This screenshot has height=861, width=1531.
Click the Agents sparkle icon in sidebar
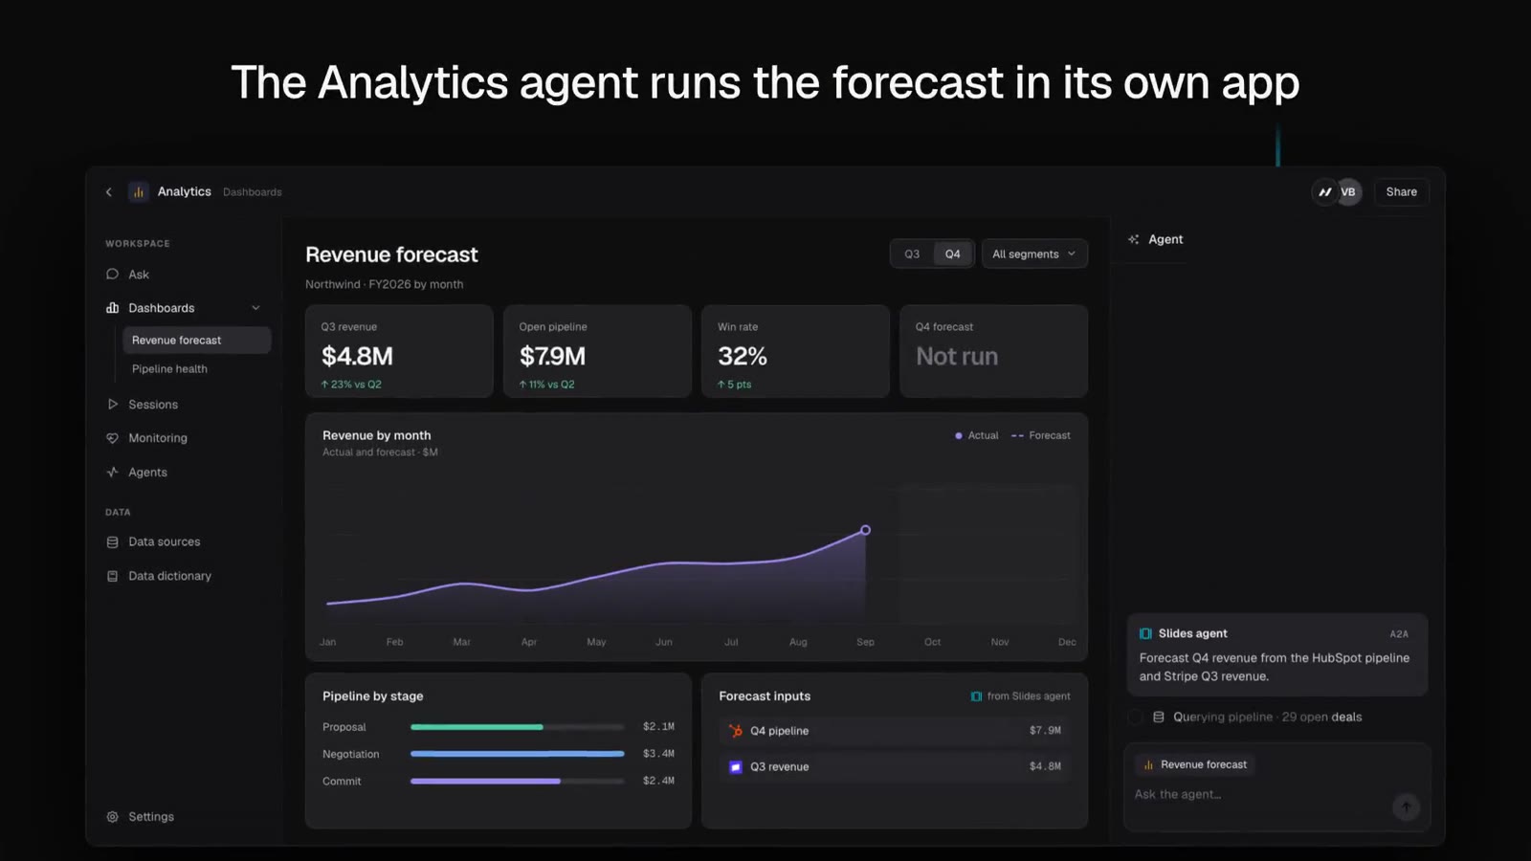click(112, 473)
